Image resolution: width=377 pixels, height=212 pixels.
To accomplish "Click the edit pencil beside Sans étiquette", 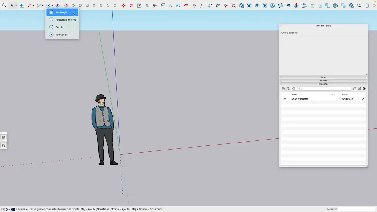I will pyautogui.click(x=363, y=99).
